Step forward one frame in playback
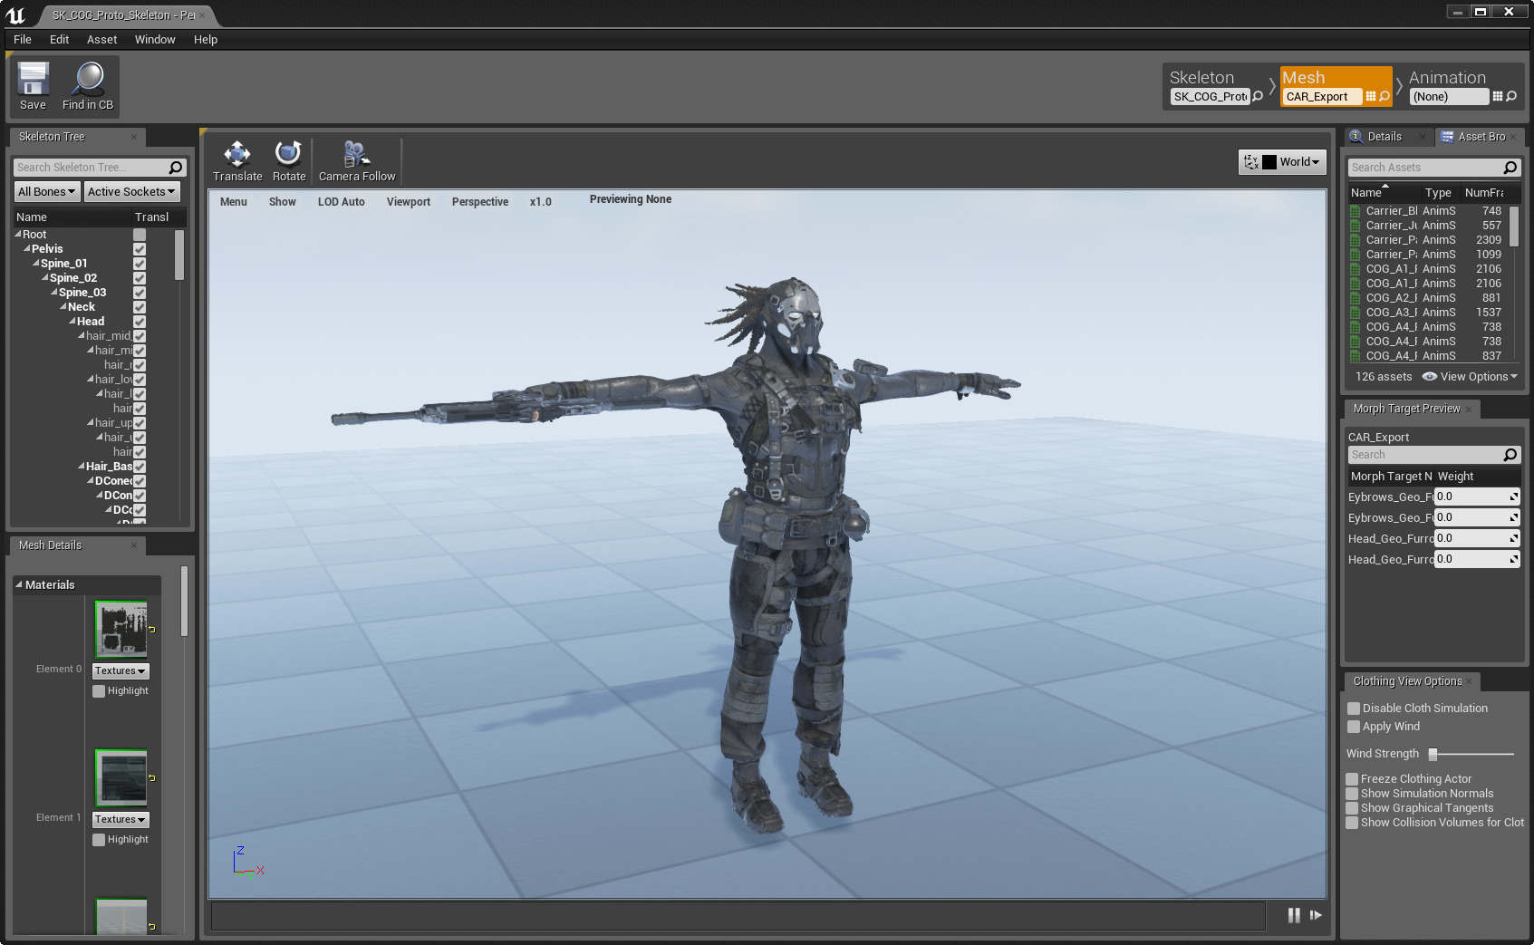This screenshot has width=1534, height=945. [x=1316, y=915]
